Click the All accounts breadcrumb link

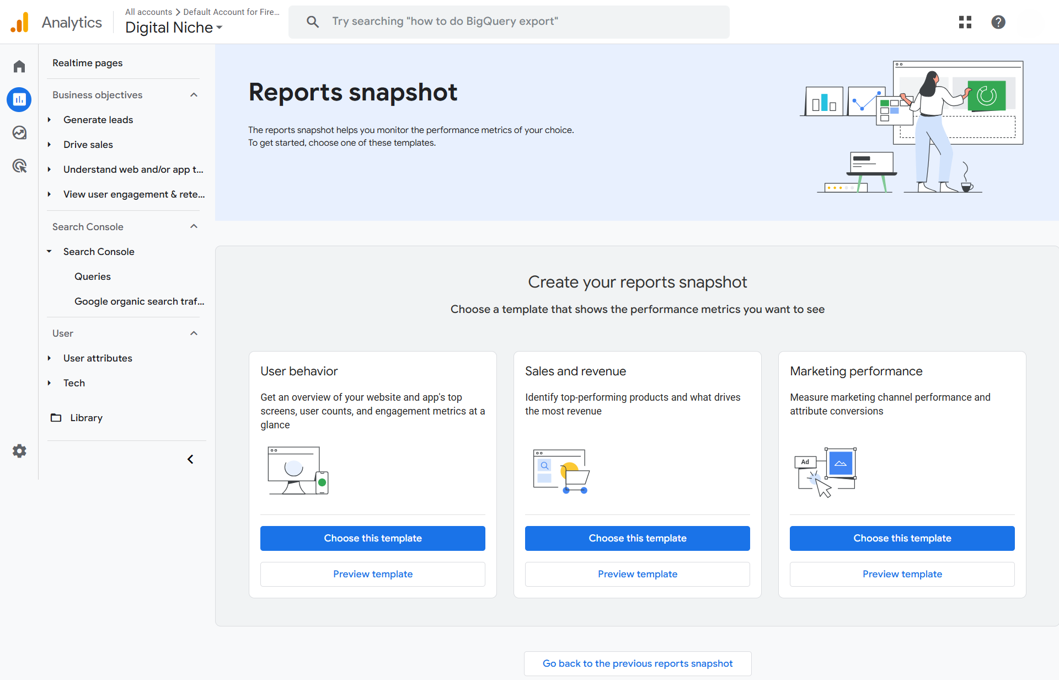(148, 12)
